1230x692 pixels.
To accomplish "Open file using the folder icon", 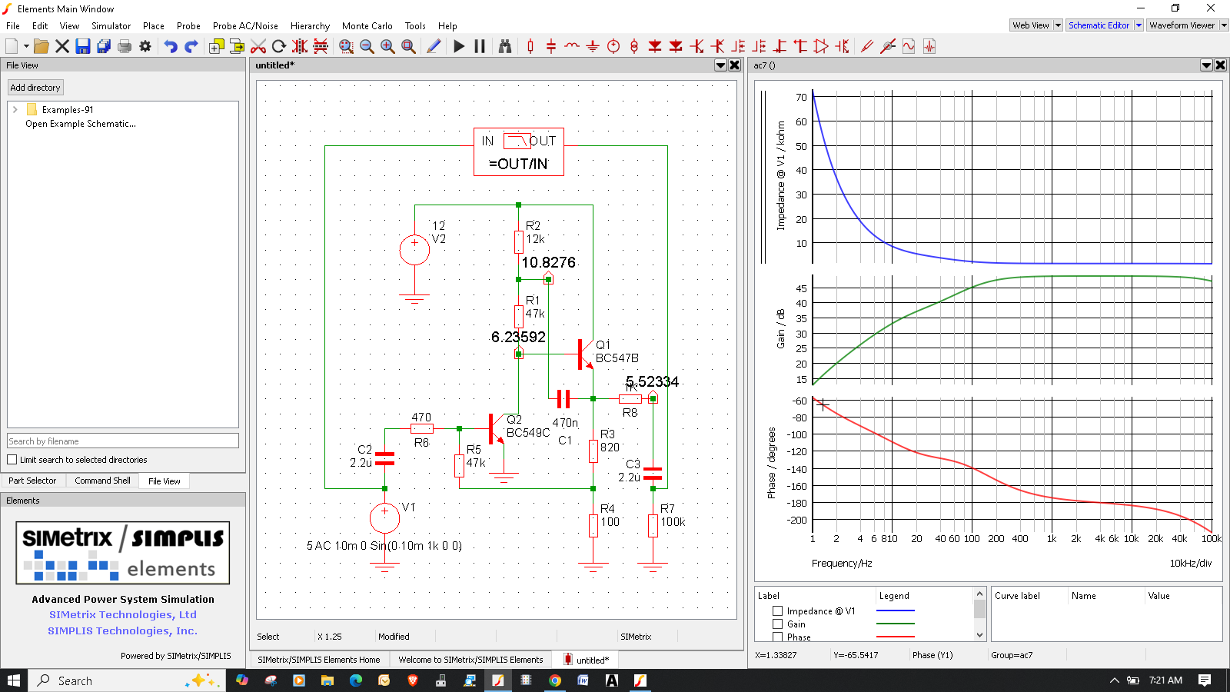I will 42,46.
